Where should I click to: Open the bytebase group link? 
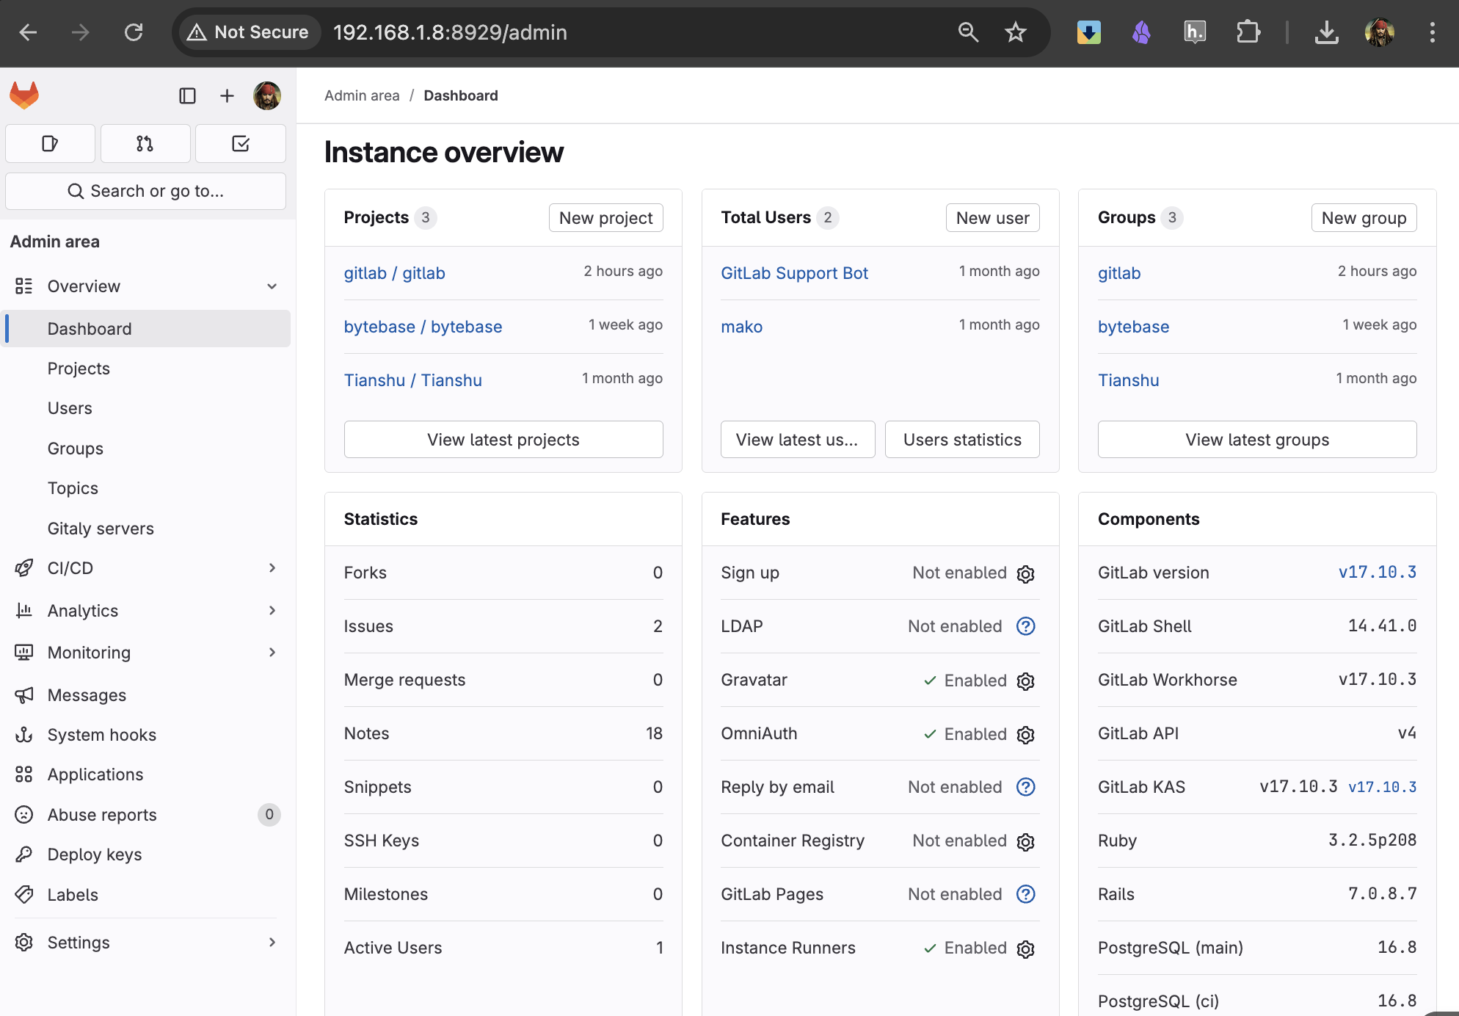(x=1133, y=327)
